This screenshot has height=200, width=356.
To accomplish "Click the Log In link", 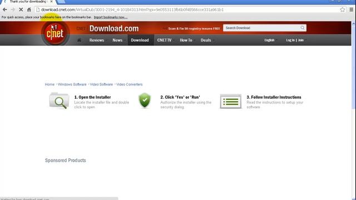I will click(x=290, y=40).
